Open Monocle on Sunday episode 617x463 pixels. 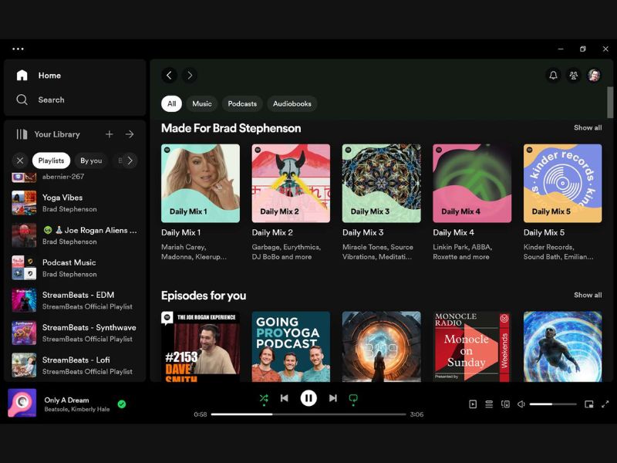pos(472,346)
